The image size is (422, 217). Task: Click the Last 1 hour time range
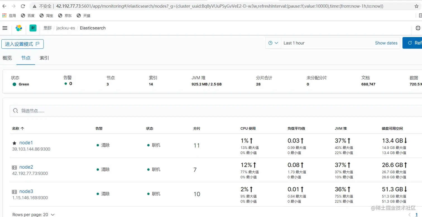[x=294, y=43]
